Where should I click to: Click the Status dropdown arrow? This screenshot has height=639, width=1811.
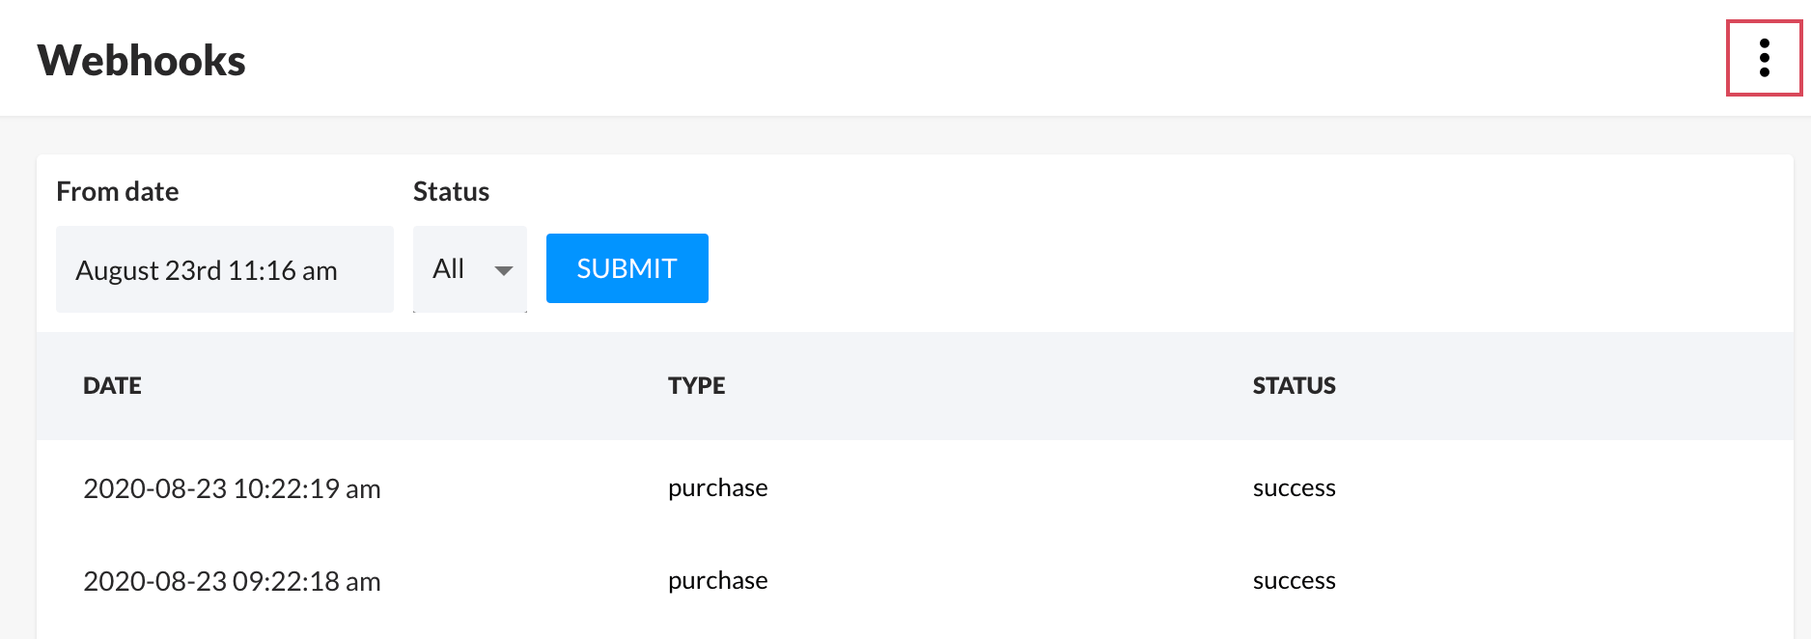[x=503, y=270]
